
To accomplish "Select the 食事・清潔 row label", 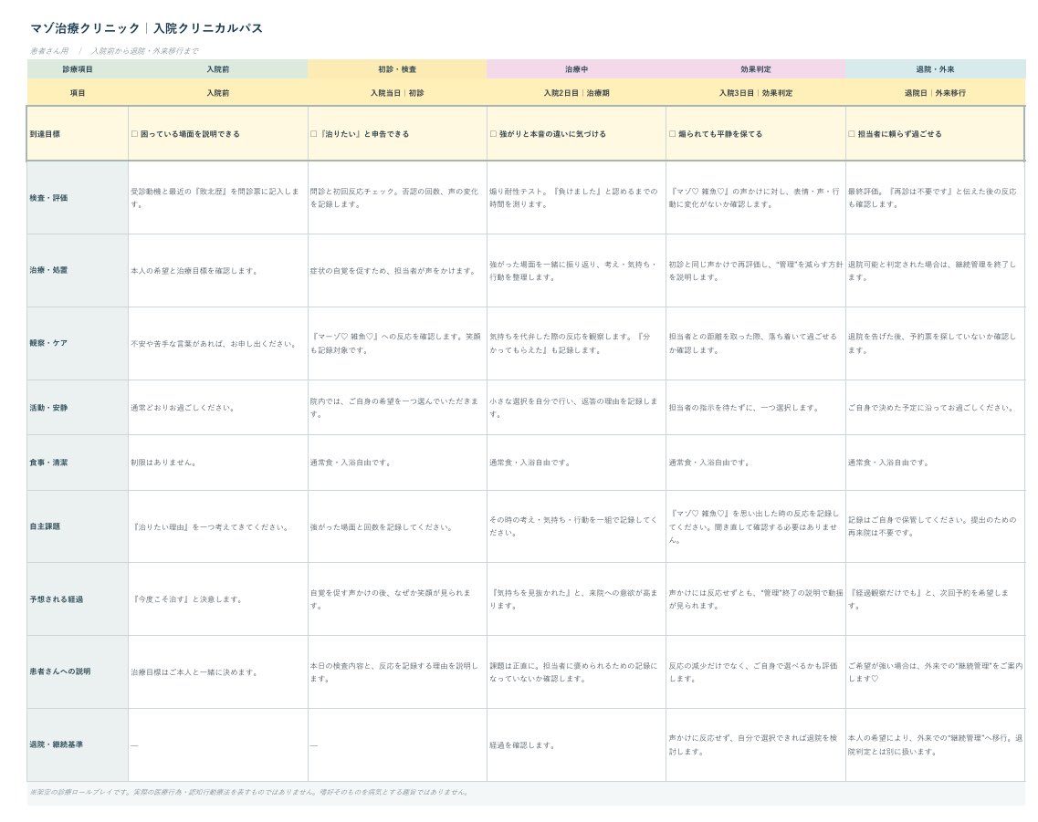I will (x=78, y=463).
